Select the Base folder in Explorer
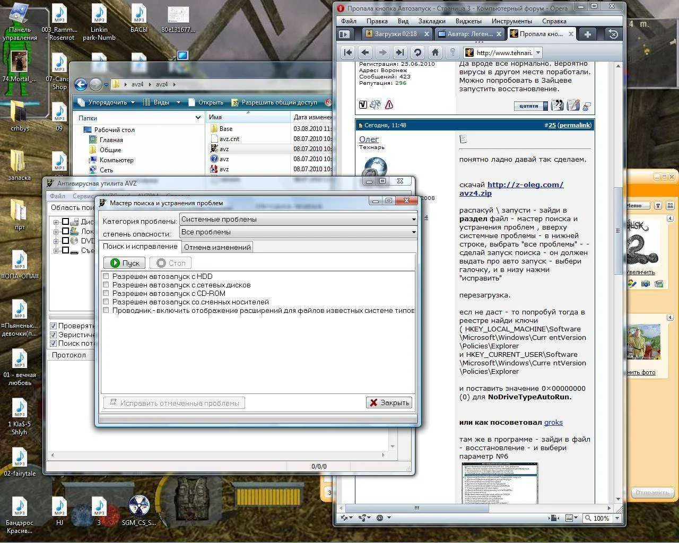679x543 pixels. pyautogui.click(x=226, y=129)
